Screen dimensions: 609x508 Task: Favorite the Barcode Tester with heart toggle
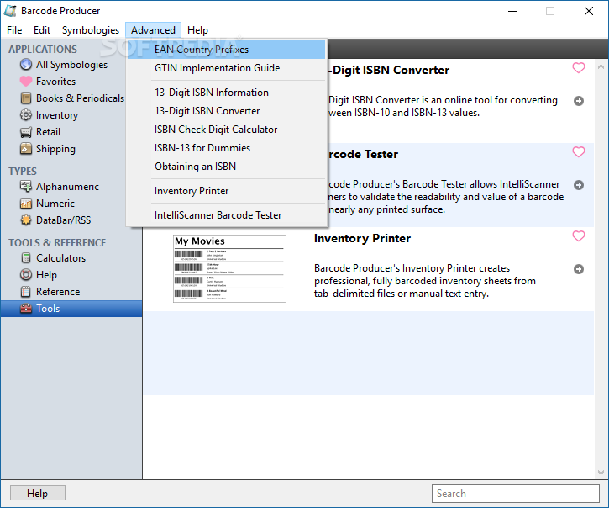point(579,151)
